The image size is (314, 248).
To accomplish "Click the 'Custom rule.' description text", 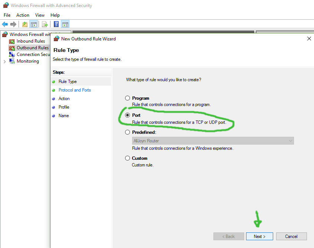I will point(143,165).
